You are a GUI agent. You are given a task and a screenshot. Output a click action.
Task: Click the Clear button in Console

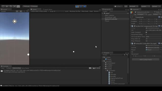tap(3, 68)
